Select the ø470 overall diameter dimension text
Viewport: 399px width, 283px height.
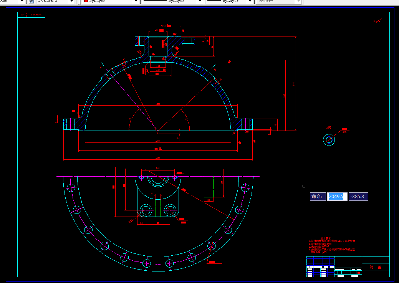pyautogui.click(x=158, y=158)
